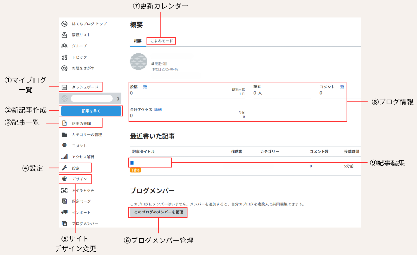Open the 購読リスト inbox icon

tap(65, 35)
